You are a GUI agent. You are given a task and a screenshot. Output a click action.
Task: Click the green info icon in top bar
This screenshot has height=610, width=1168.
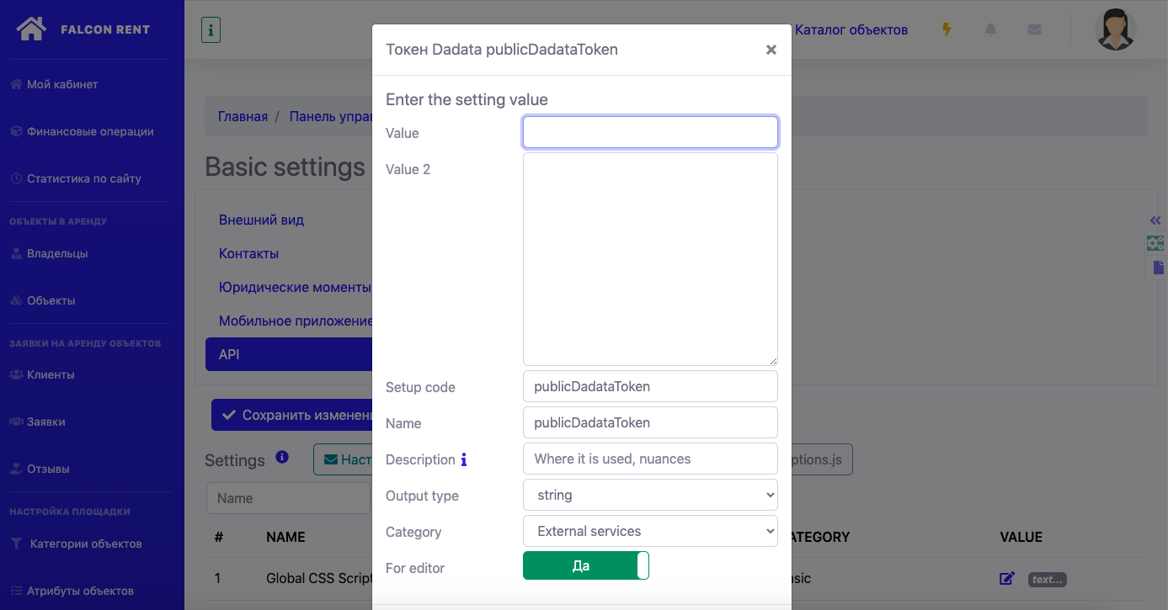point(211,30)
